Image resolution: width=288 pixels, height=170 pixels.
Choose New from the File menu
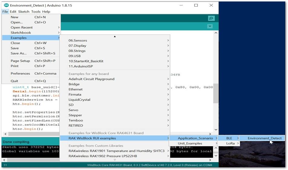coord(31,17)
